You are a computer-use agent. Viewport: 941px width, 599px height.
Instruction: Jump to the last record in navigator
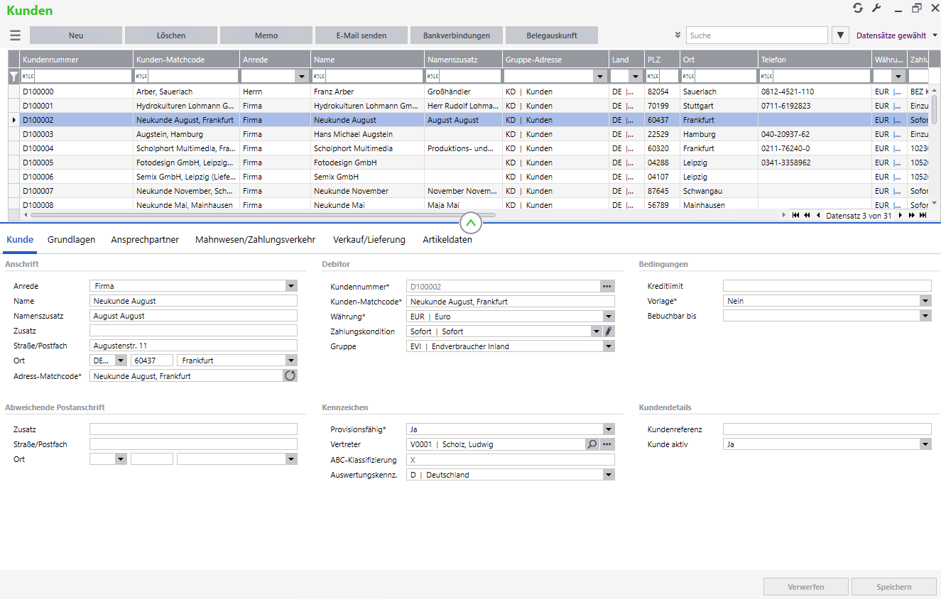click(923, 215)
